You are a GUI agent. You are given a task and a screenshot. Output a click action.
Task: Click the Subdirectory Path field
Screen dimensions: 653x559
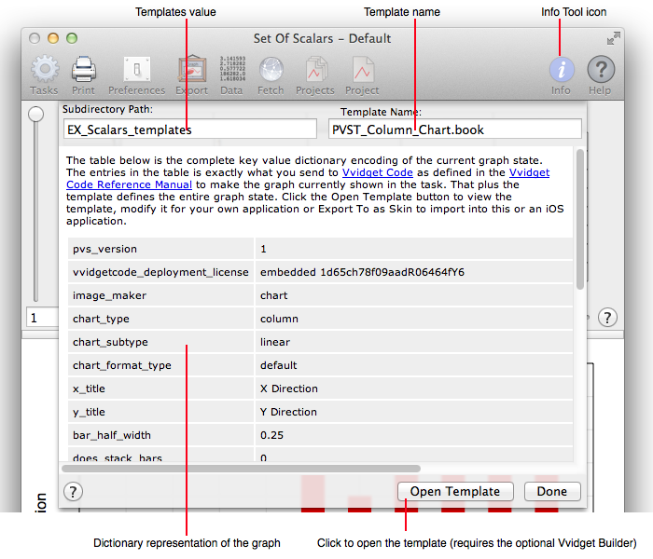point(190,130)
